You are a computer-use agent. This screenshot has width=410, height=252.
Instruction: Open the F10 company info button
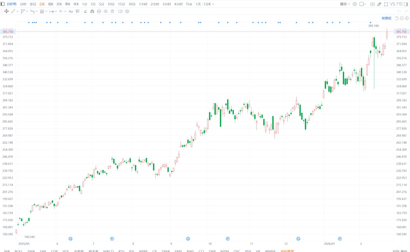[399, 4]
